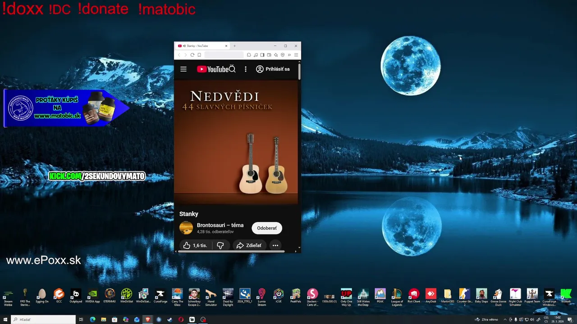This screenshot has height=324, width=577.
Task: Open WinDirStat desktop shortcut
Action: click(x=127, y=297)
